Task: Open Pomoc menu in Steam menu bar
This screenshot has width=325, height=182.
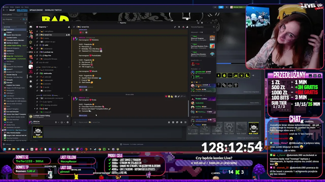Action: pyautogui.click(x=27, y=7)
